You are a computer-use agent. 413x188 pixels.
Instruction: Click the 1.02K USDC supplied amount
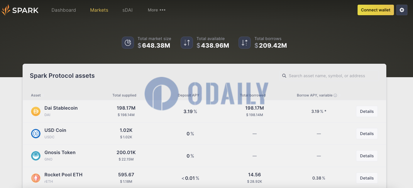click(x=126, y=130)
